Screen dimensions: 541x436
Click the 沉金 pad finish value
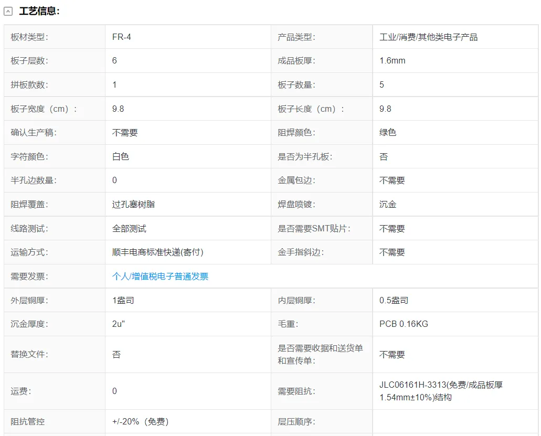tap(388, 204)
